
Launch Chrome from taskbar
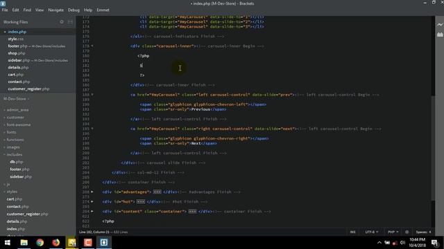40,243
